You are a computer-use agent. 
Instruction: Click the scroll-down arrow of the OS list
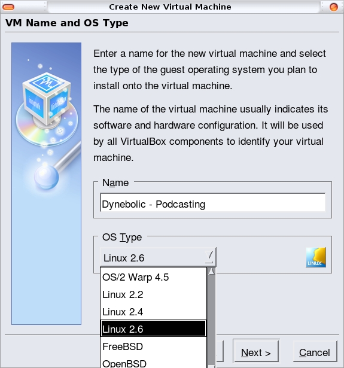(x=211, y=366)
